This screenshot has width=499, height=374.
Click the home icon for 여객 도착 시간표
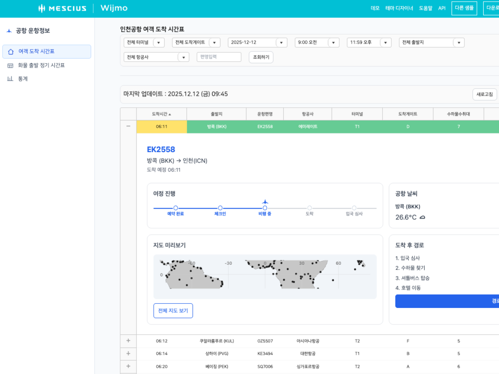click(11, 52)
